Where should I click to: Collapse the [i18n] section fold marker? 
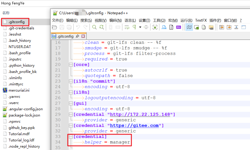(71, 92)
